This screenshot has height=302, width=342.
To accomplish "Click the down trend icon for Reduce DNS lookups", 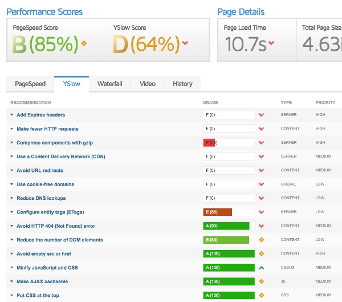I will pyautogui.click(x=261, y=198).
